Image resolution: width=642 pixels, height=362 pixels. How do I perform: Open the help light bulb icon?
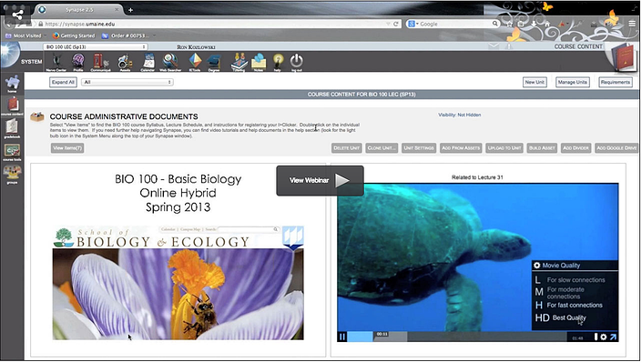[278, 62]
